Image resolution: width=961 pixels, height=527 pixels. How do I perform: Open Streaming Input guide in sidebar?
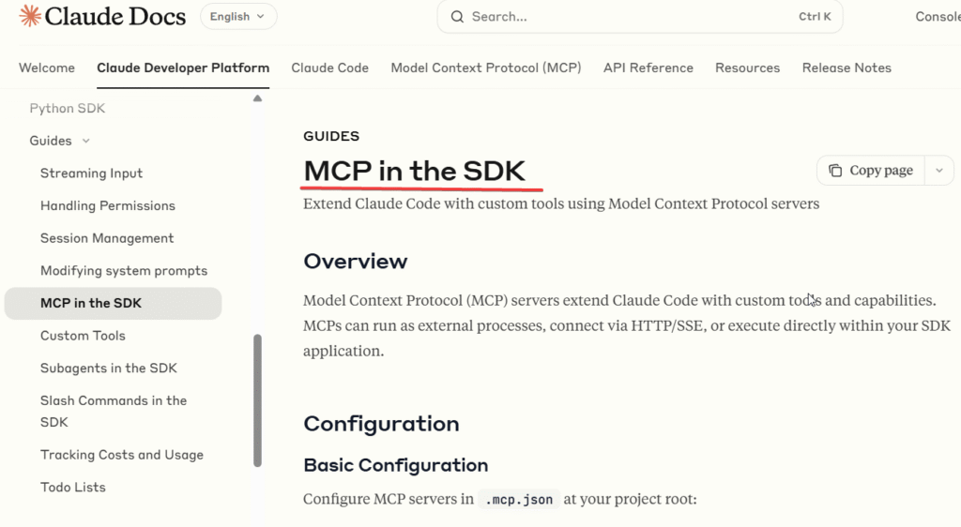click(x=91, y=173)
